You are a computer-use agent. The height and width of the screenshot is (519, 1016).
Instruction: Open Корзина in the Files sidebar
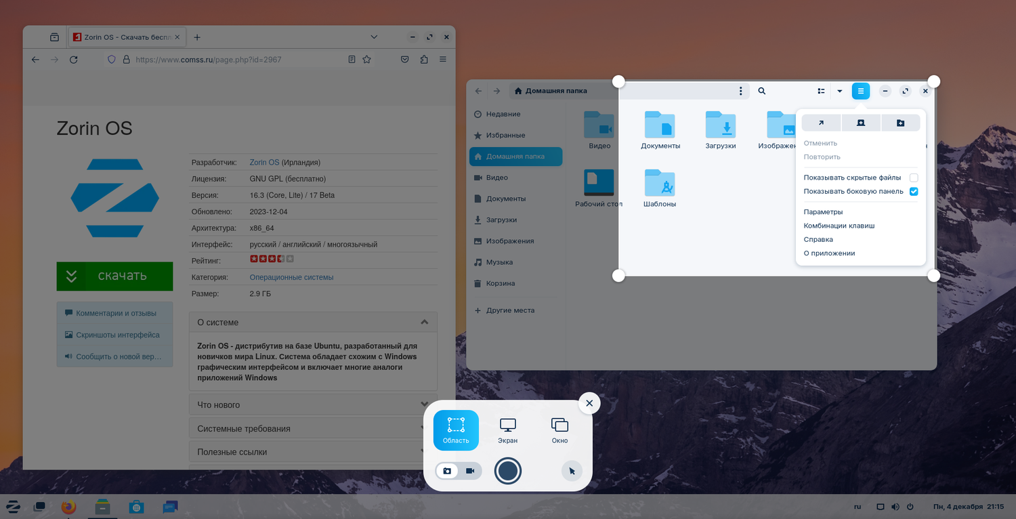(515, 283)
